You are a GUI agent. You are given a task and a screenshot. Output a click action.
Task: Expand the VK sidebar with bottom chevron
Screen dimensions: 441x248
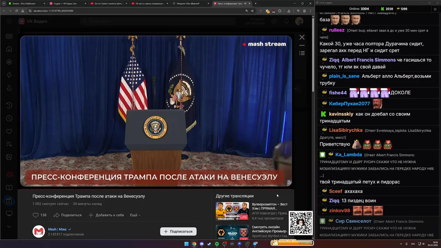point(9,227)
